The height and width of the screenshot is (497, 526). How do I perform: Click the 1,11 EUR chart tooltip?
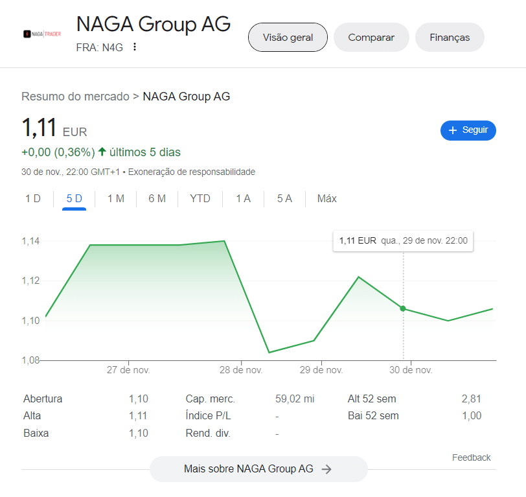403,241
